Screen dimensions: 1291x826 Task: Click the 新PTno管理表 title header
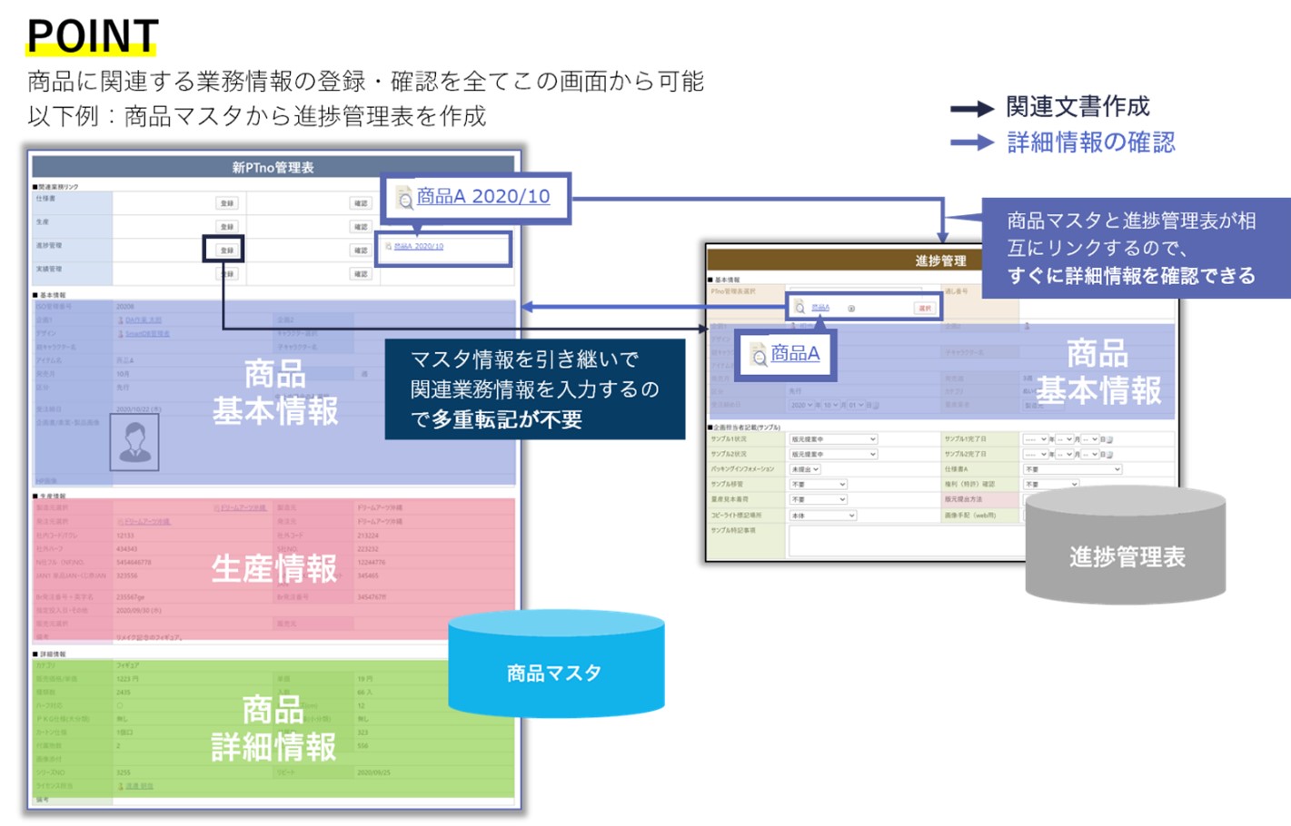pyautogui.click(x=273, y=167)
